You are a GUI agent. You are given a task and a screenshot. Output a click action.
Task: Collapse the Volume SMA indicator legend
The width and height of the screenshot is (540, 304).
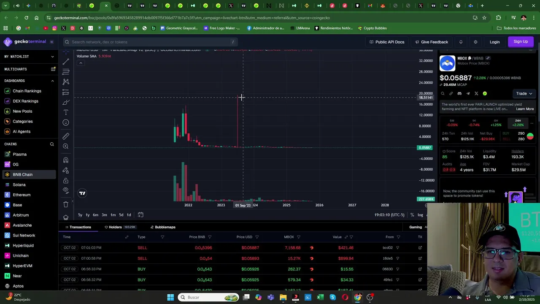click(x=81, y=63)
